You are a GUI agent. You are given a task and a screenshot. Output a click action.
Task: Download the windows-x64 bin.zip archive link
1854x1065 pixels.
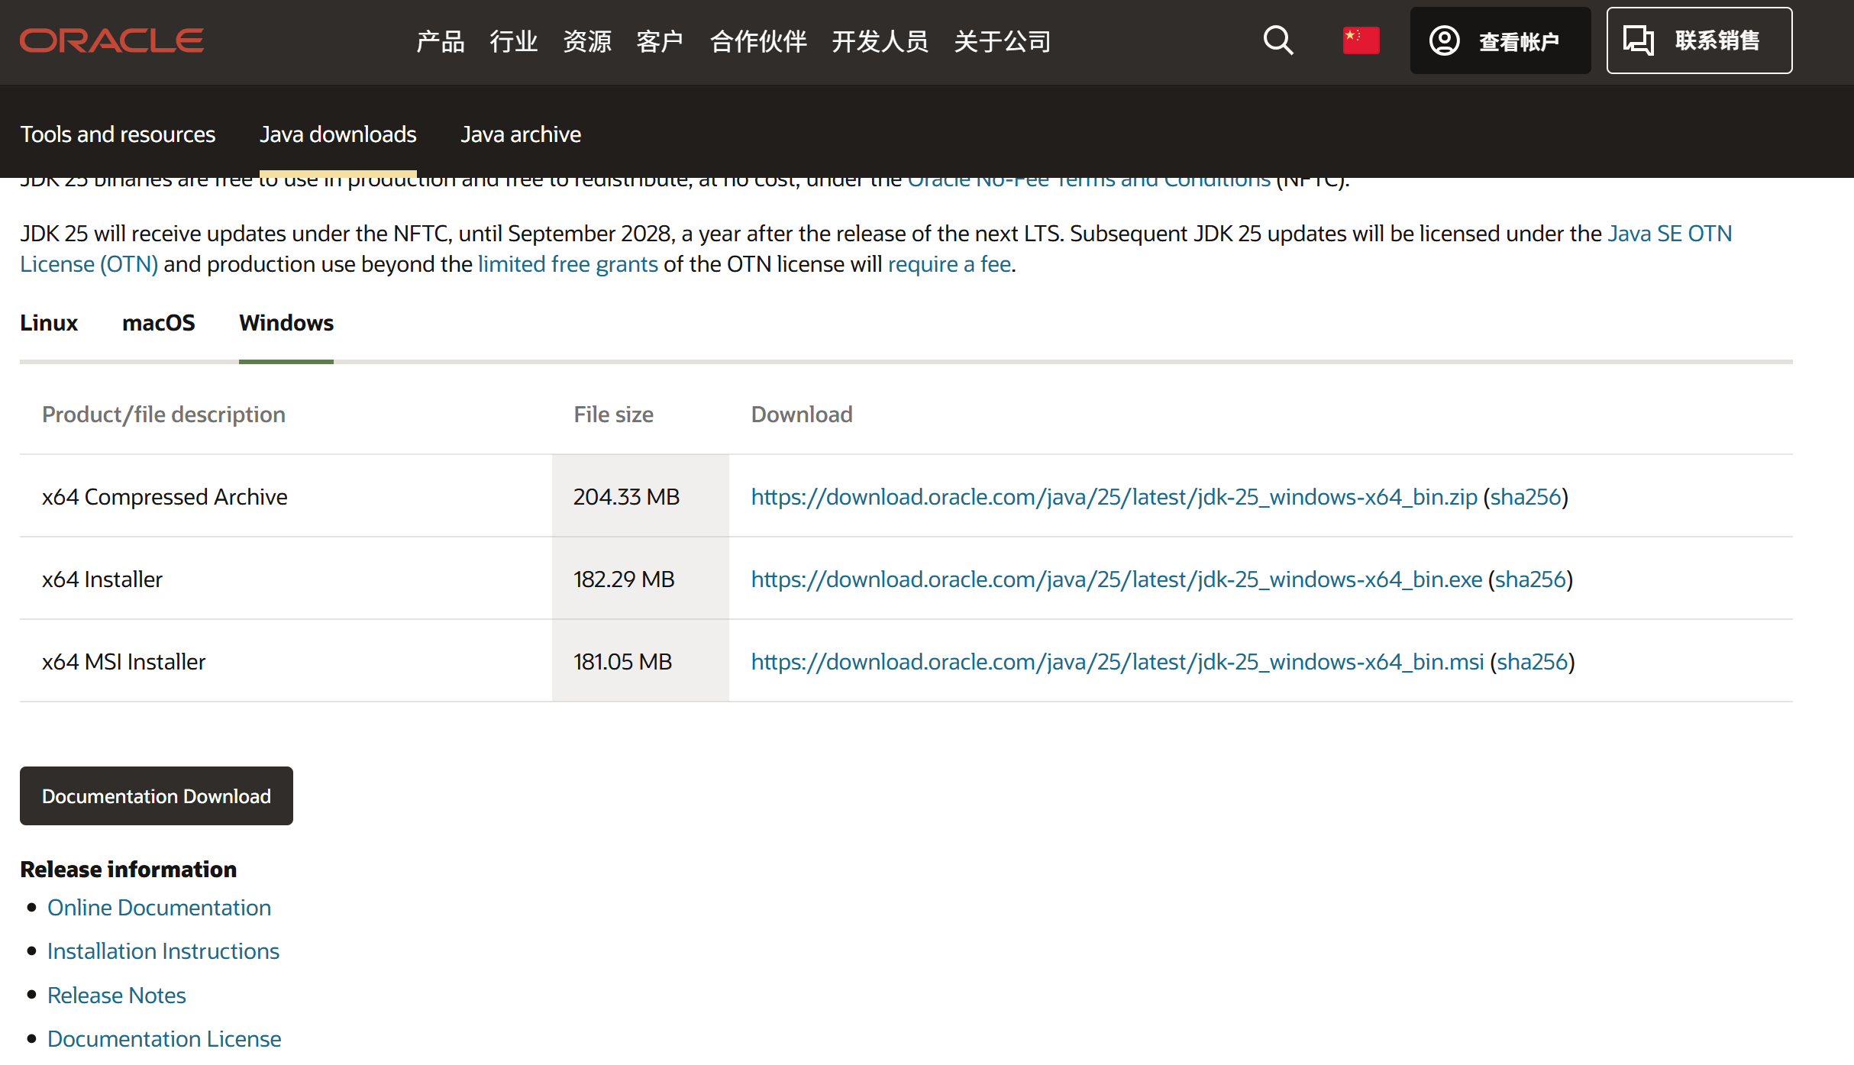point(1113,497)
